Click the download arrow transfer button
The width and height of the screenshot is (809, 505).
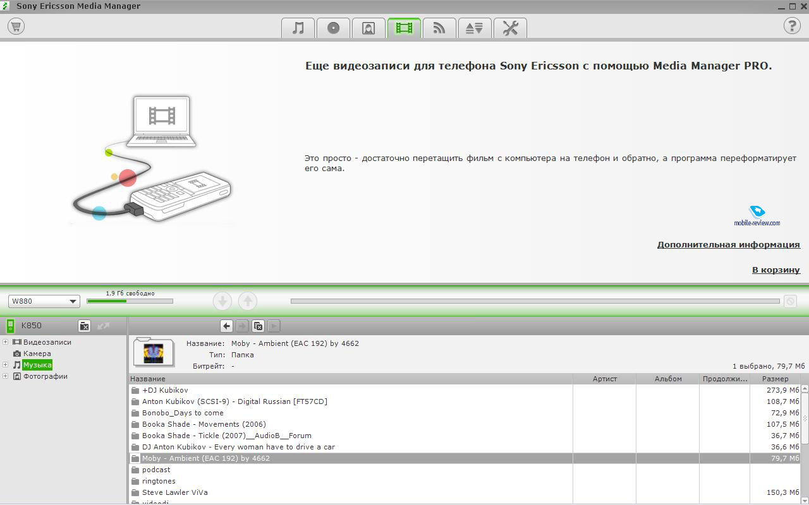coord(222,301)
